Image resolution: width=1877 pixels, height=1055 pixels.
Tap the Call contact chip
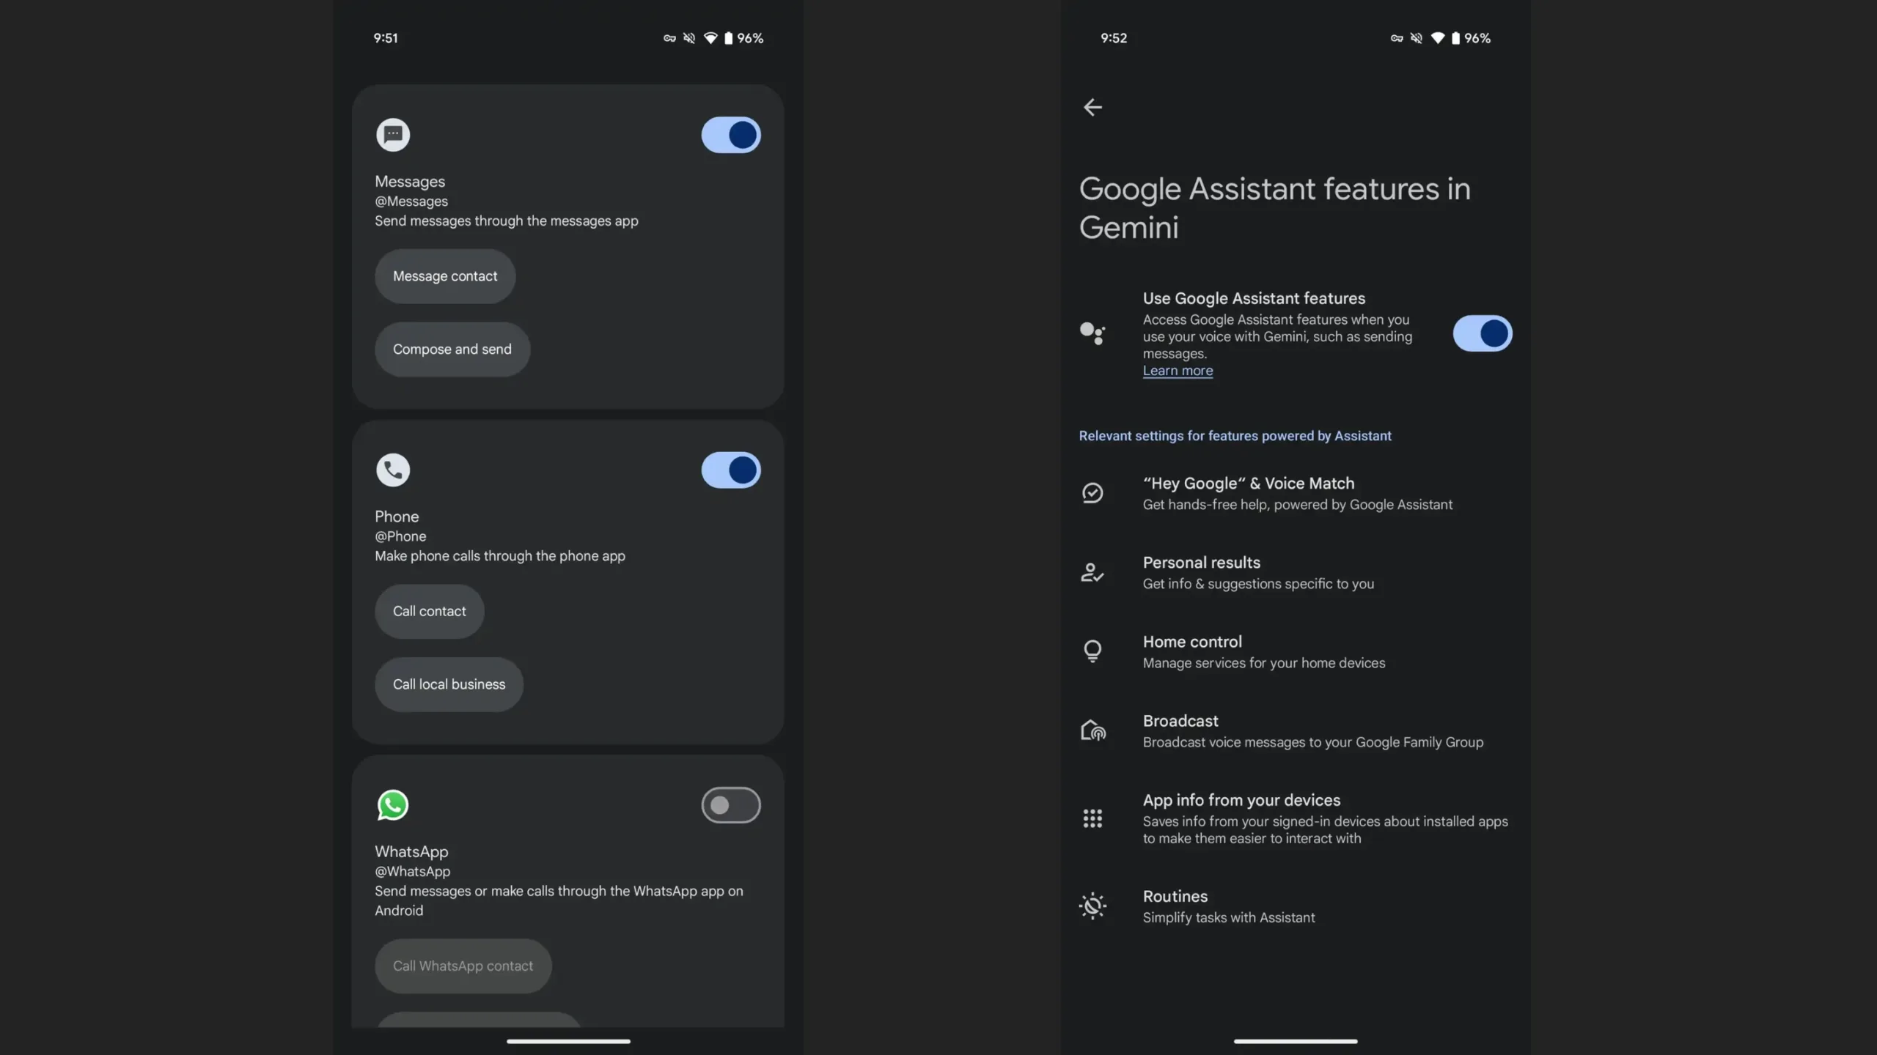(x=430, y=611)
